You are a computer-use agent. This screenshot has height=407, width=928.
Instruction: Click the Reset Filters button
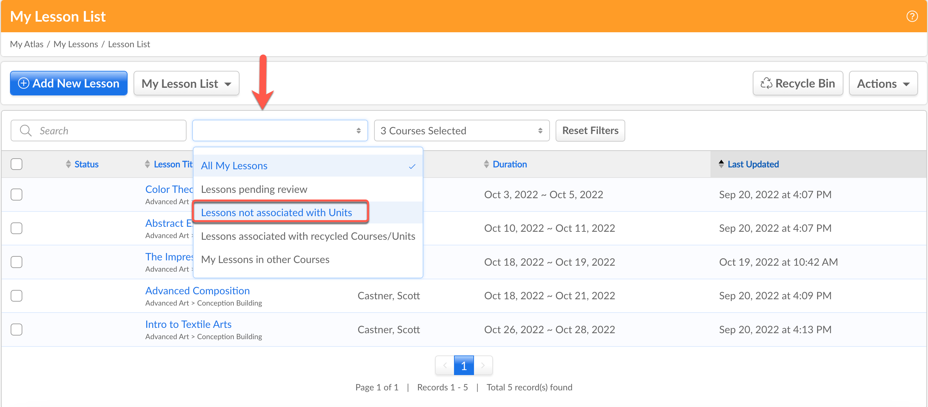(x=590, y=131)
